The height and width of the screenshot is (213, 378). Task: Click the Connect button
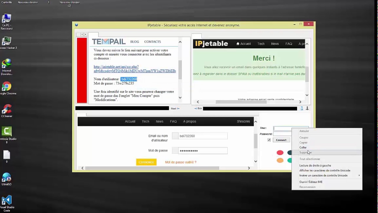tap(281, 140)
